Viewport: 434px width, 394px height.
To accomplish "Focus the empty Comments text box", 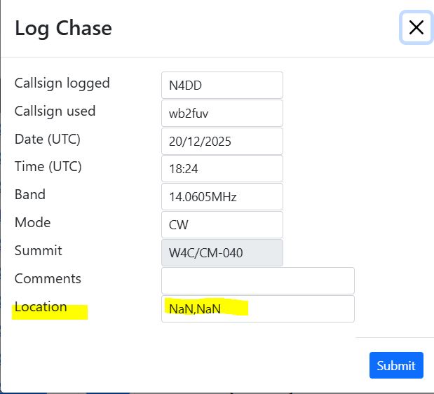I will coord(257,280).
